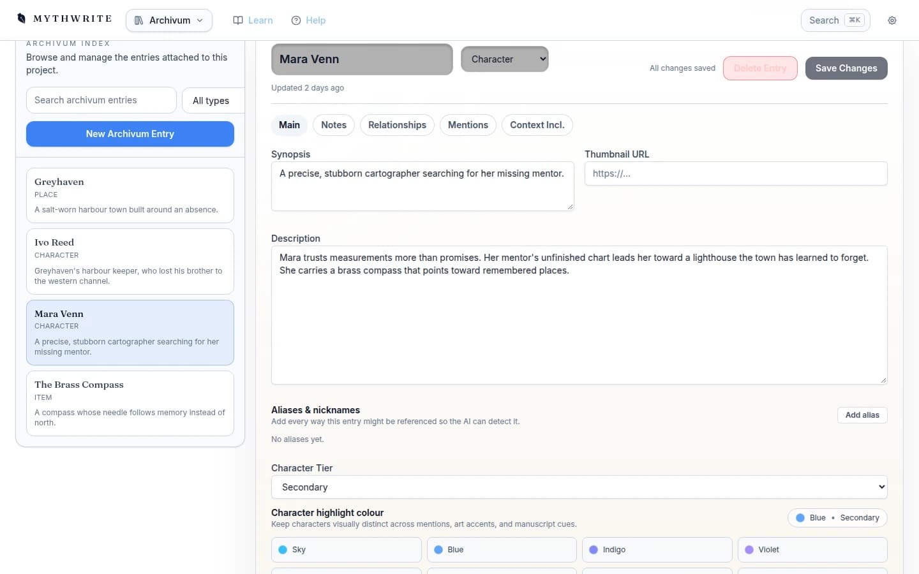Choose the Violet highlight colour
Screen dimensions: 919x574
pyautogui.click(x=812, y=550)
